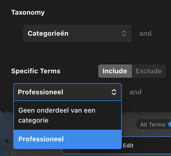Click 'and' beside Categorieën dropdown
171x156 pixels.
click(145, 34)
